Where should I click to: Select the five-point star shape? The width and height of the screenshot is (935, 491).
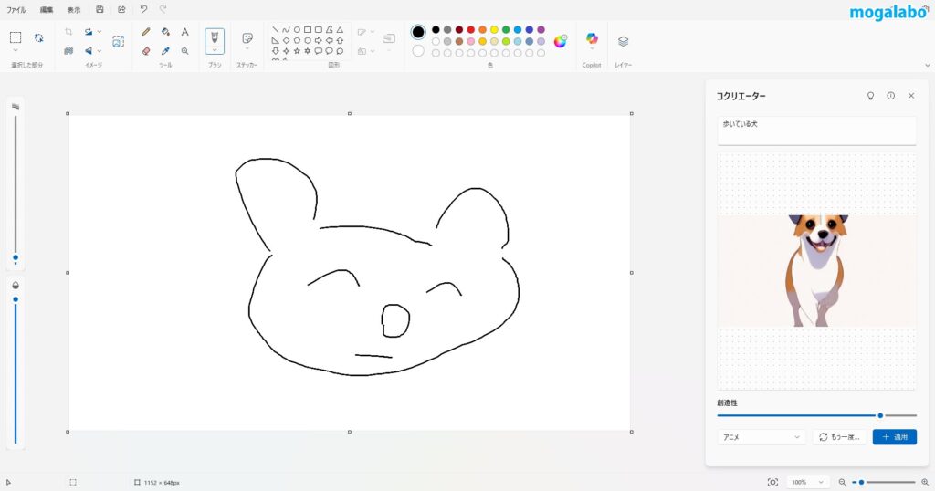[x=297, y=51]
